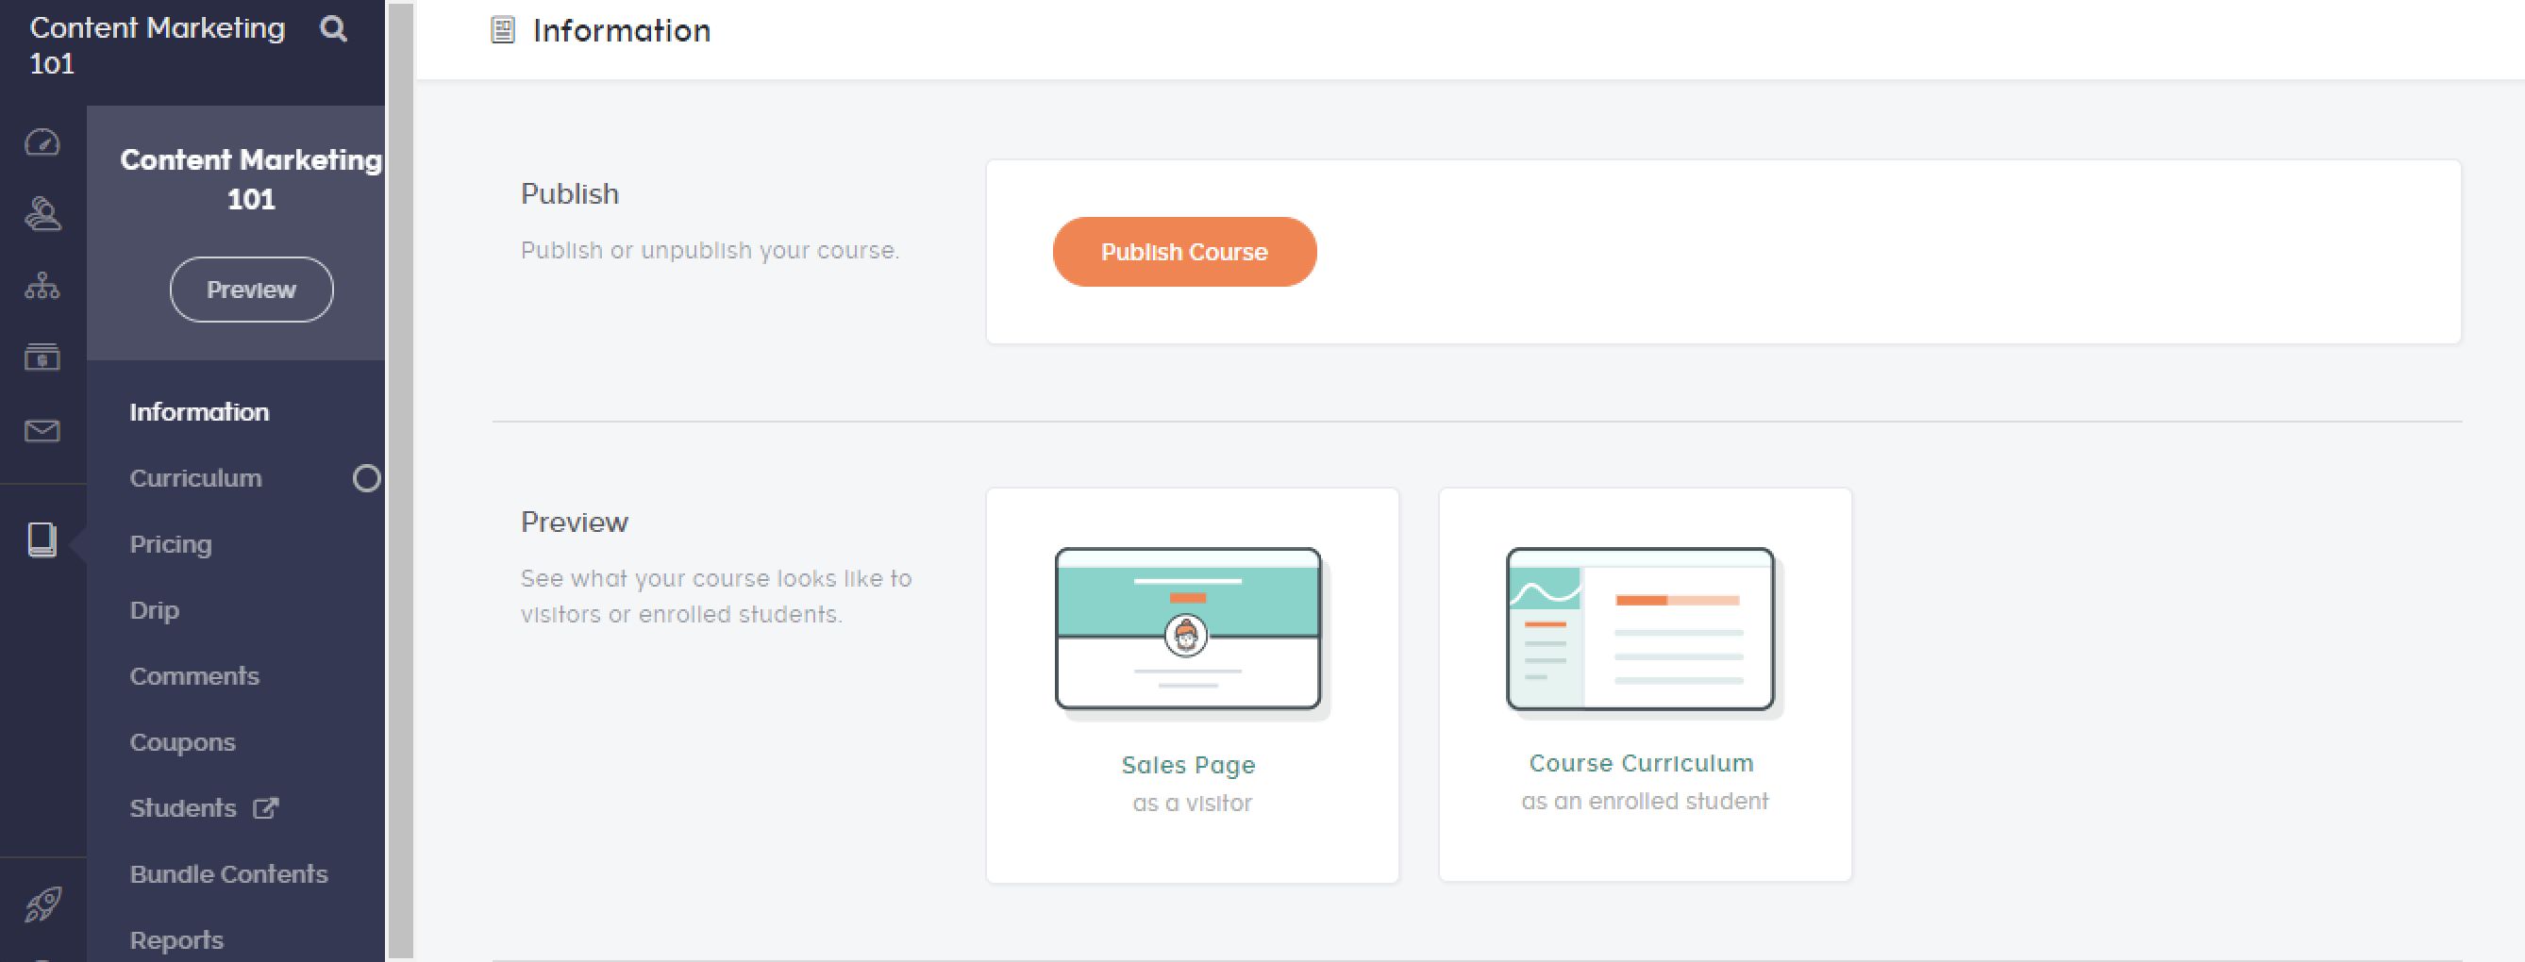The width and height of the screenshot is (2525, 962).
Task: Select Information in the course menu
Action: (x=199, y=412)
